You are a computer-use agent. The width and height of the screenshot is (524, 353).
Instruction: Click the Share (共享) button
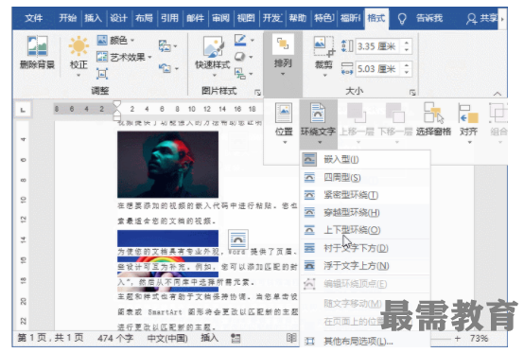coord(481,18)
